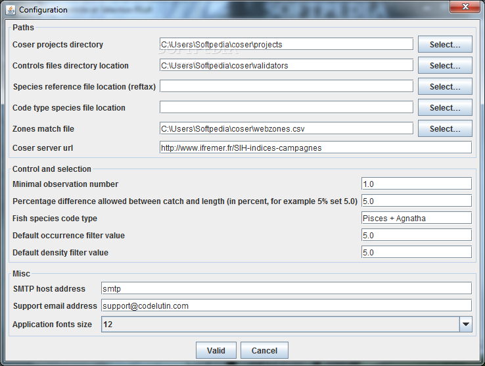The width and height of the screenshot is (485, 366).
Task: Focus the empty Code type species file field
Action: pyautogui.click(x=287, y=107)
